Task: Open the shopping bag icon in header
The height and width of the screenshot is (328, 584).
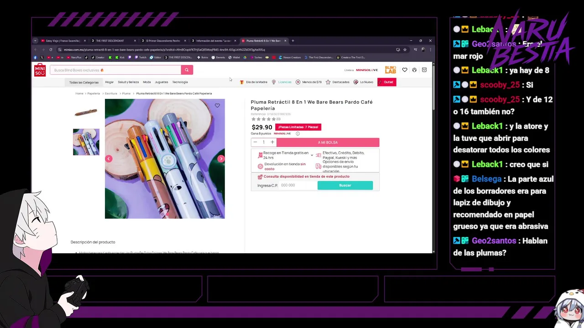Action: (x=424, y=70)
